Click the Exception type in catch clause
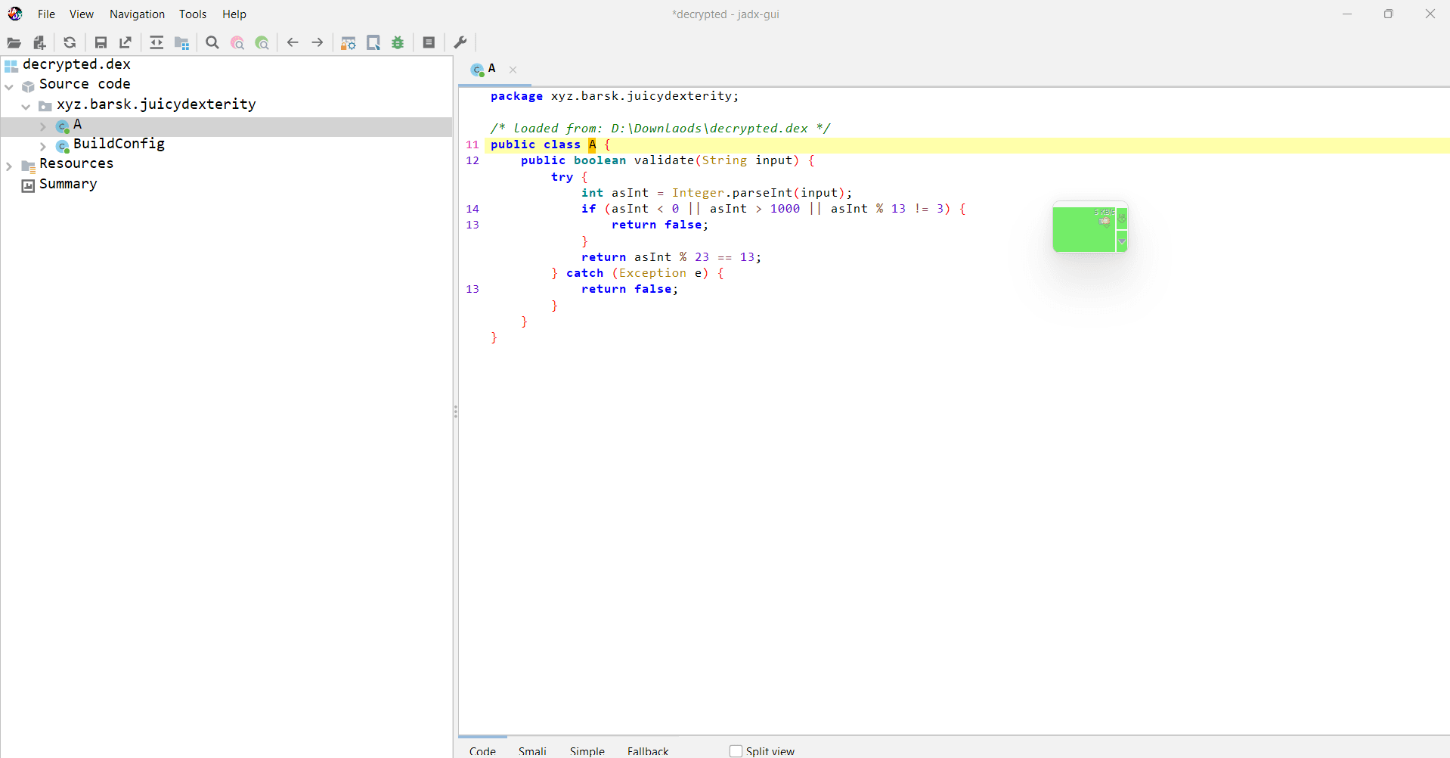 pos(652,273)
